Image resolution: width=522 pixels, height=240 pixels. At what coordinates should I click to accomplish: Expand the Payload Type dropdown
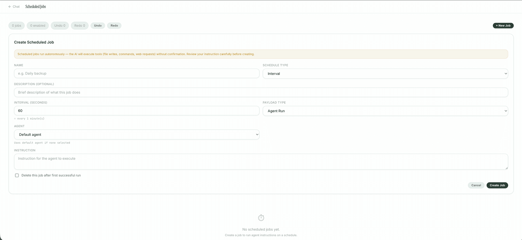click(x=385, y=111)
